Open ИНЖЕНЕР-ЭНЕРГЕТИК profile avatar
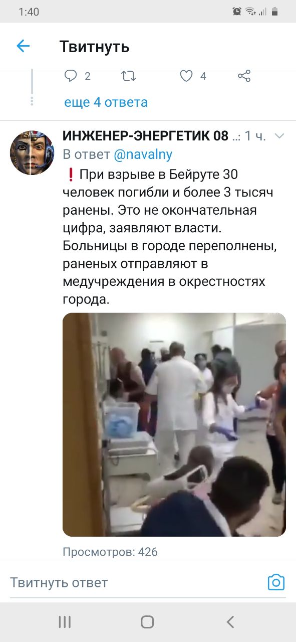 32,153
